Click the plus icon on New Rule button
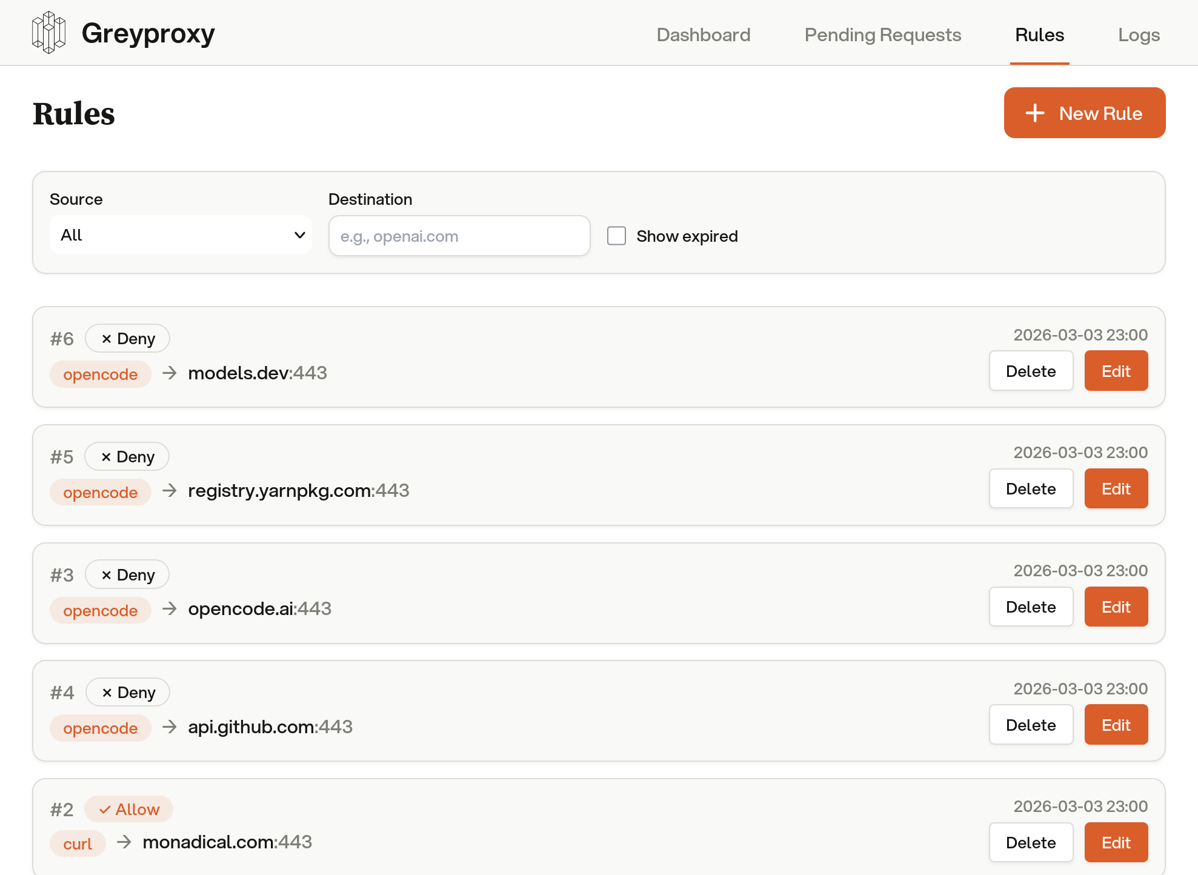 click(1034, 113)
